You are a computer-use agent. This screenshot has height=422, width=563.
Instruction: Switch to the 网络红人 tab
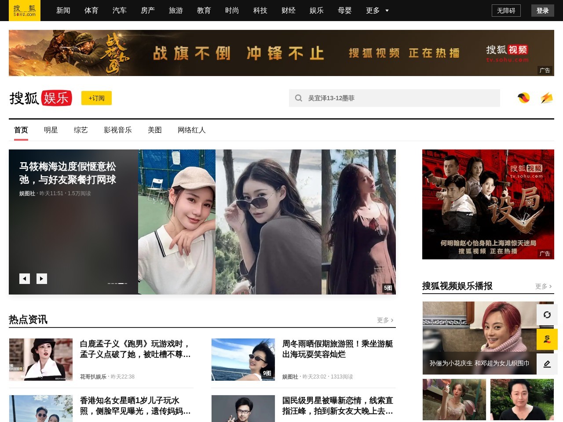coord(192,130)
